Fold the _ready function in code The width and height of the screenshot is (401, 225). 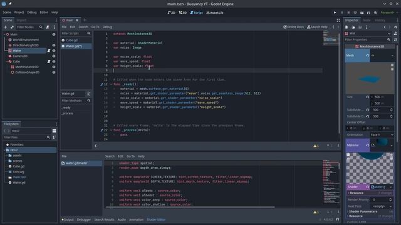point(111,84)
